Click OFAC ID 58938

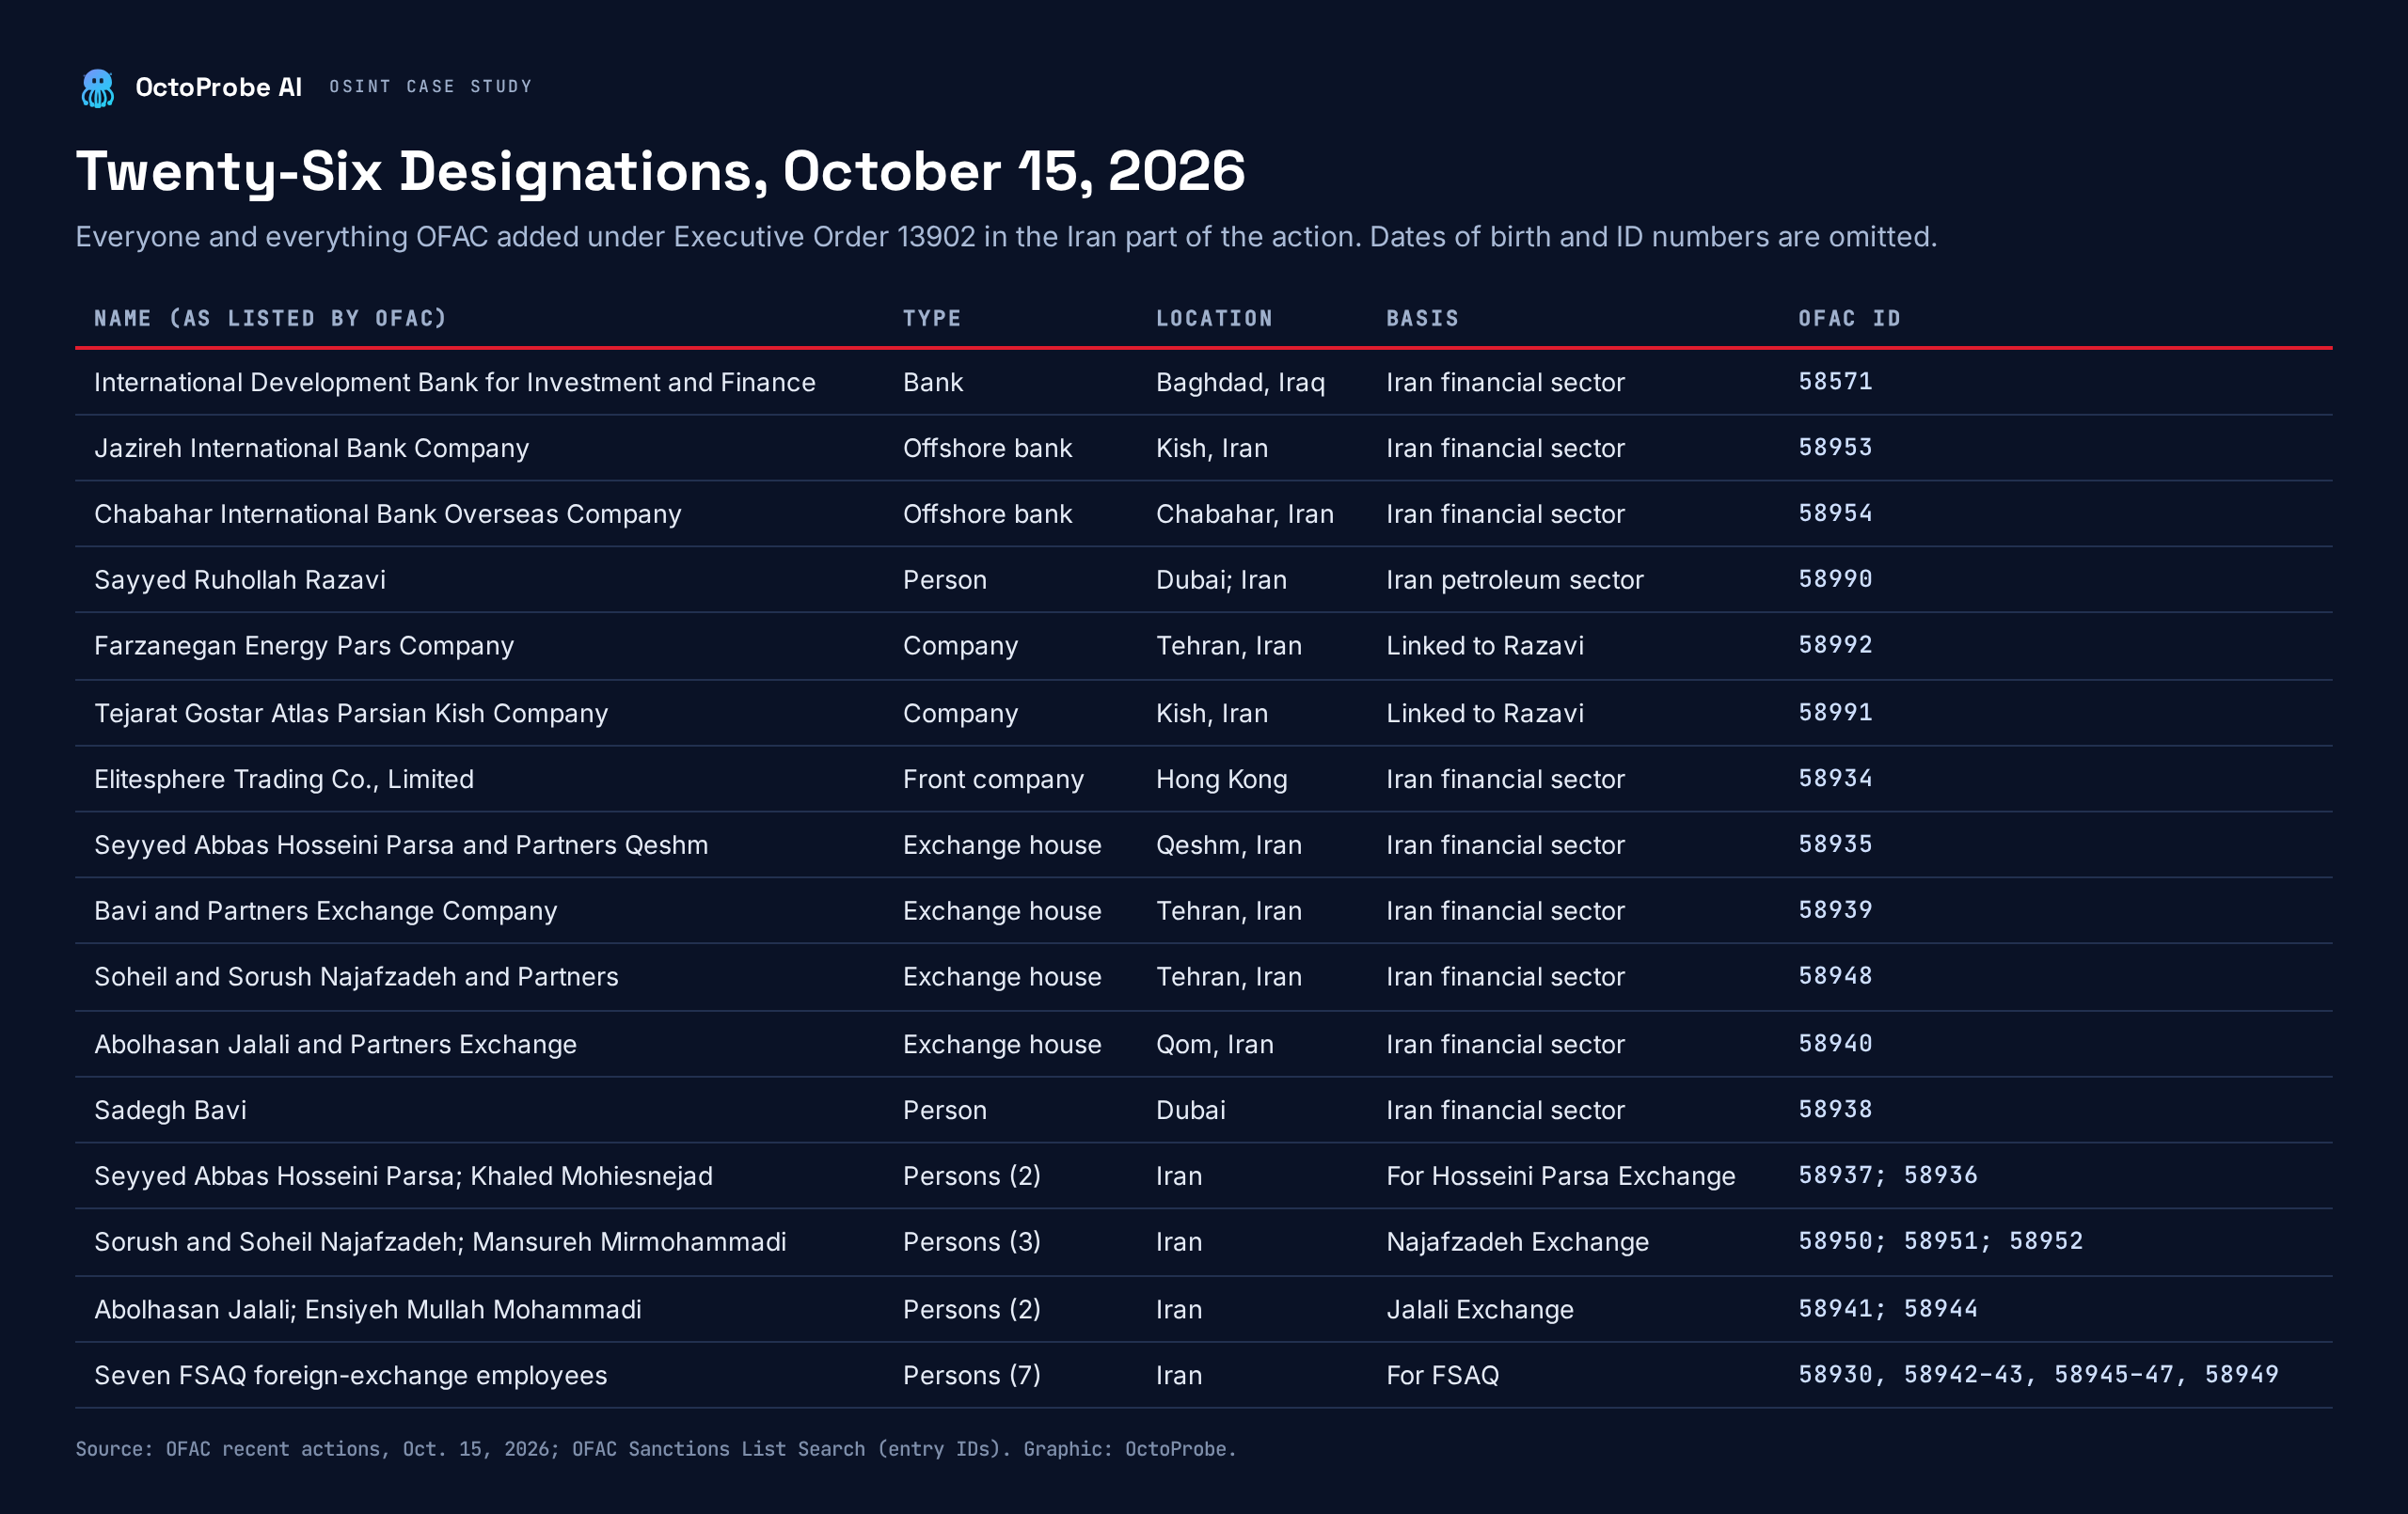point(1835,1109)
